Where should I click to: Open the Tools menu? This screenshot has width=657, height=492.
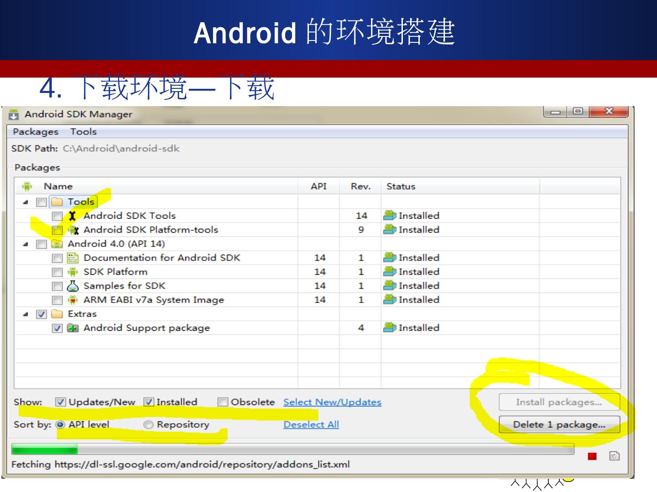point(83,132)
